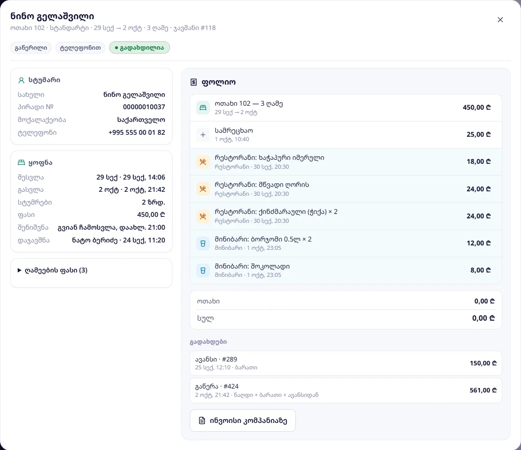Screen dimensions: 521x450
Task: Click check-out value 2 ოქტ, 21:42
Action: click(132, 190)
